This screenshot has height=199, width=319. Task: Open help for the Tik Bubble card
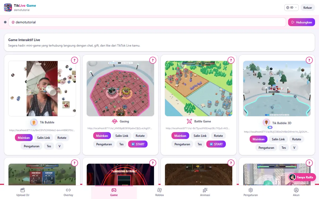74,60
